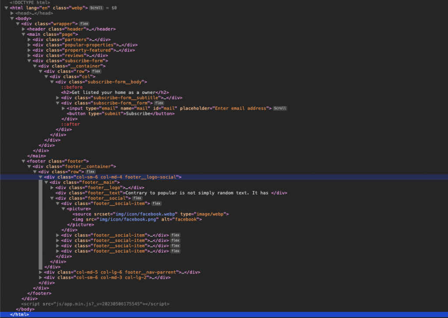Screen dimensions: 448x318
Task: Collapse the footer__social div node
Action: click(52, 198)
